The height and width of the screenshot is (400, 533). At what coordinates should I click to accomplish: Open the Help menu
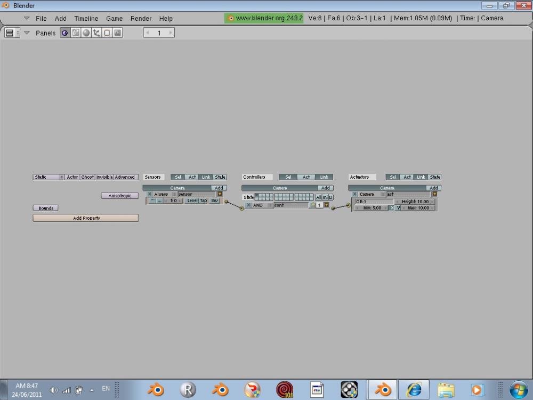[166, 18]
